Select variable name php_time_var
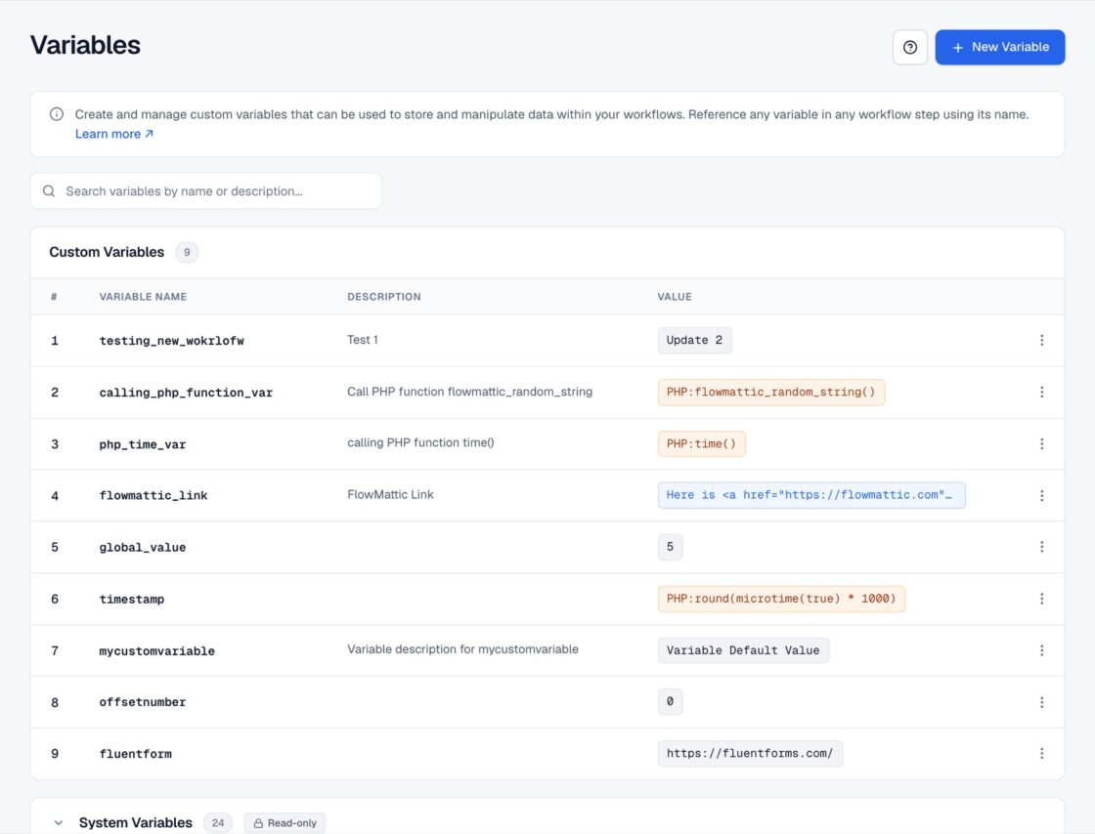The height and width of the screenshot is (834, 1095). click(143, 444)
